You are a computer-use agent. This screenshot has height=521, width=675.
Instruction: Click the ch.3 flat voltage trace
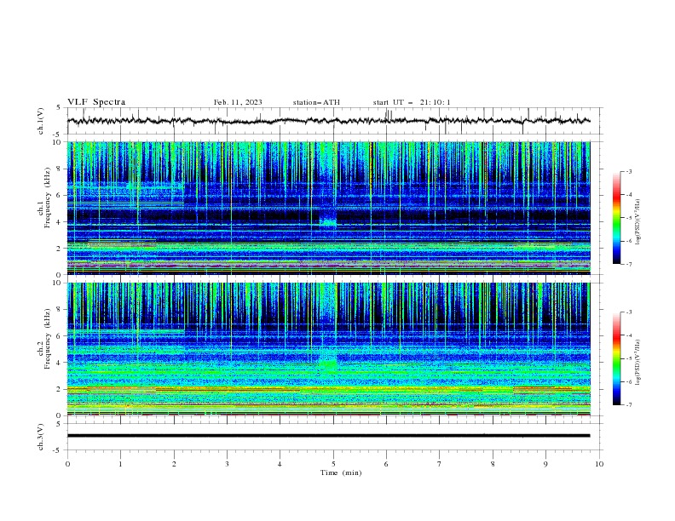328,436
